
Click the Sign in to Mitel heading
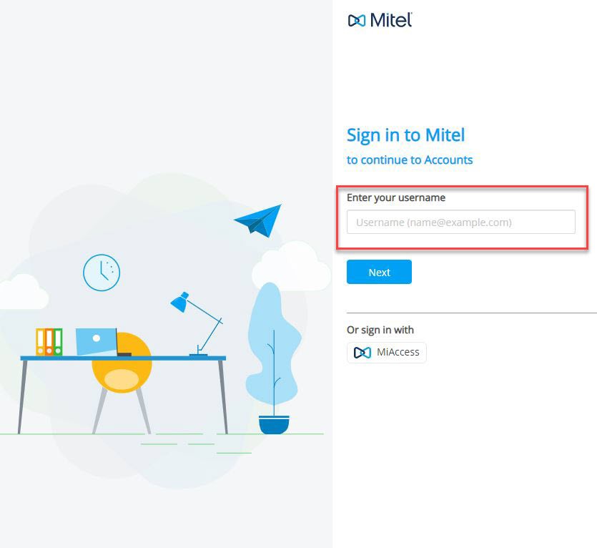tap(405, 134)
